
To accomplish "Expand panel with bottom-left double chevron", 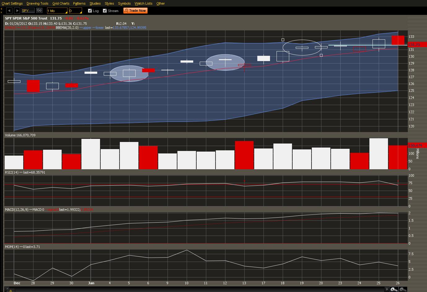I will coord(11,290).
